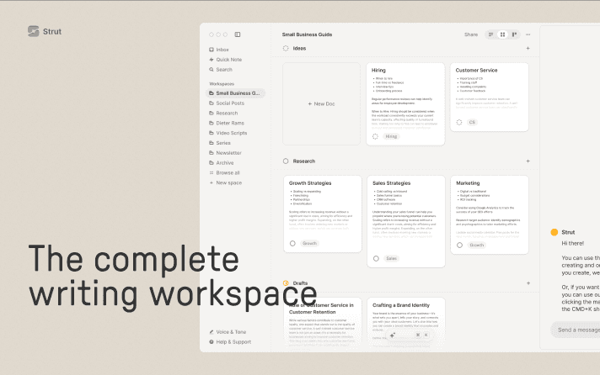This screenshot has width=600, height=375.
Task: Click the Growth tag on Marketing card
Action: (x=477, y=246)
